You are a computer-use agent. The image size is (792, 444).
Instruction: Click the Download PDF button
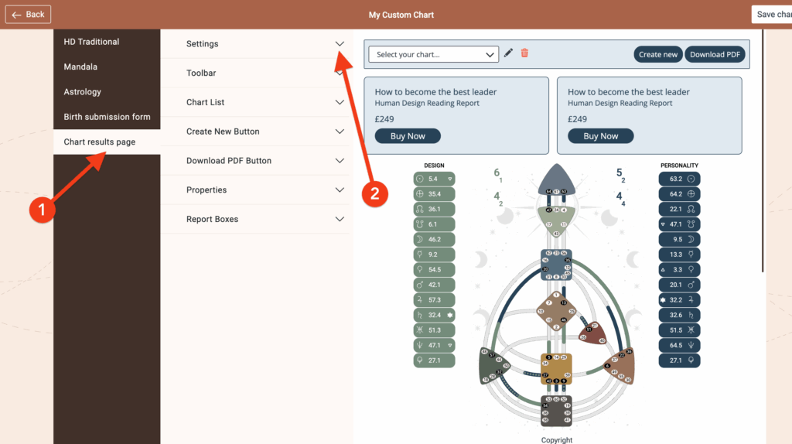(x=716, y=54)
